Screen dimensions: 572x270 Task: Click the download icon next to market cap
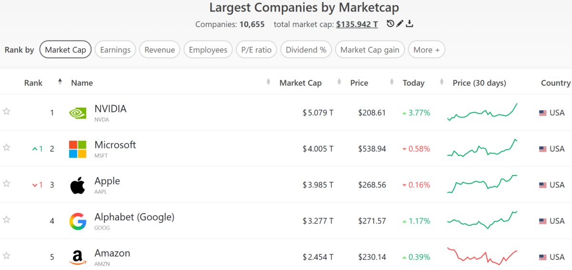409,24
